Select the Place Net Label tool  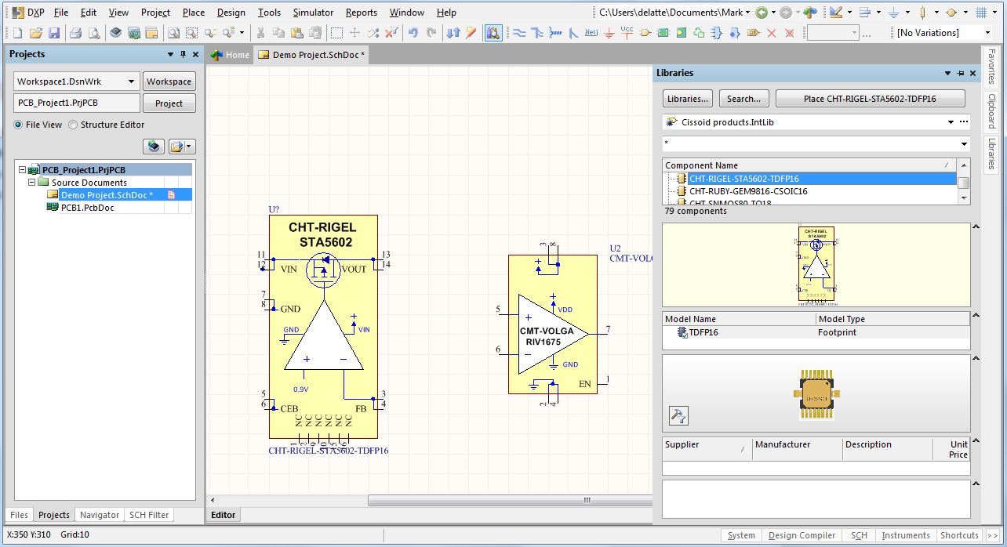click(x=591, y=33)
